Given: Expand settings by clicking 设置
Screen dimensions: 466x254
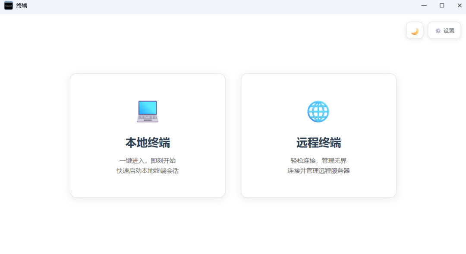Looking at the screenshot, I should tap(444, 30).
